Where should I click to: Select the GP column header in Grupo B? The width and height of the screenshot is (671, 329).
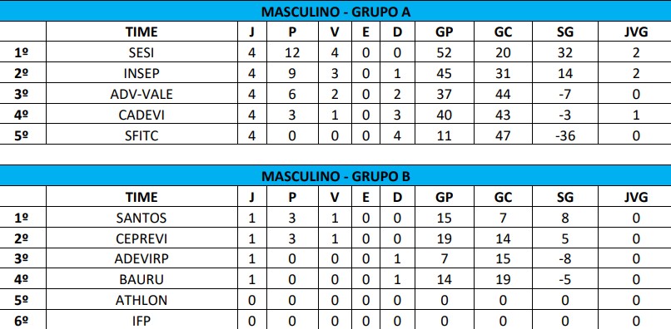pyautogui.click(x=444, y=197)
